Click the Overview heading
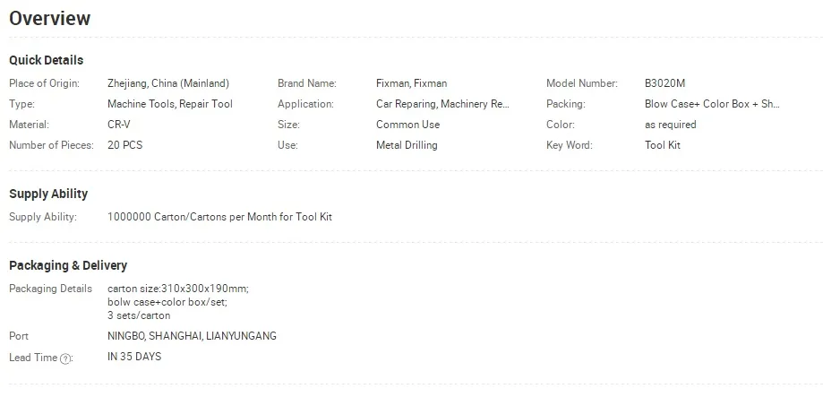This screenshot has height=397, width=823. [50, 19]
